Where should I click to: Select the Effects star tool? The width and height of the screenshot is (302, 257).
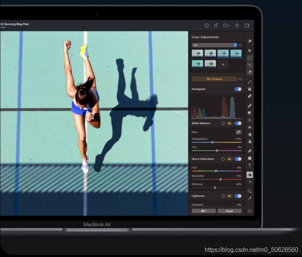point(250,182)
